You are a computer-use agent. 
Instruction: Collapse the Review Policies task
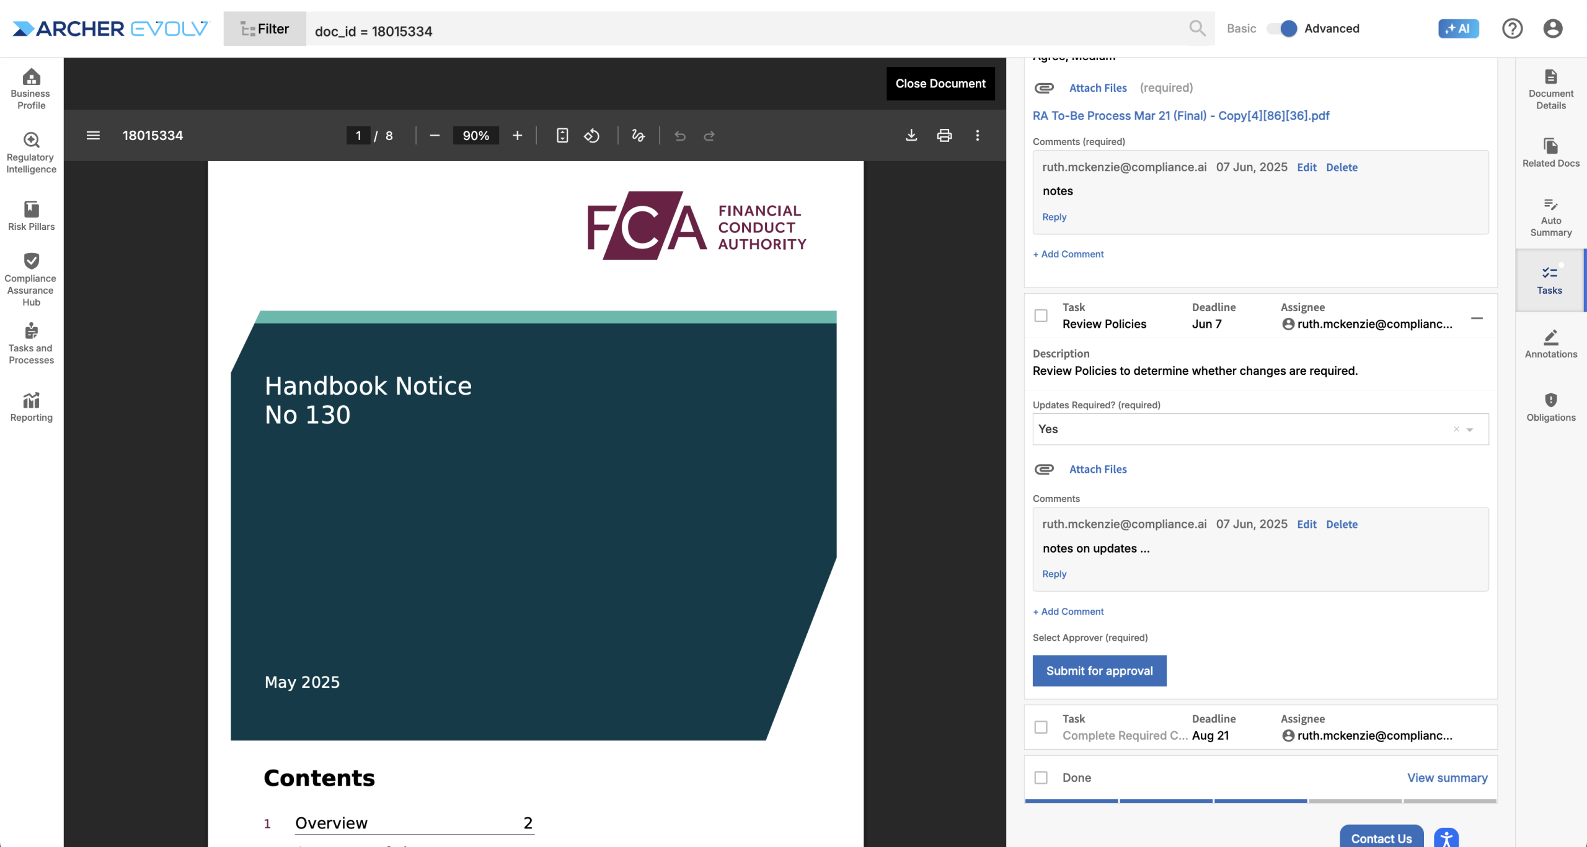(1477, 318)
